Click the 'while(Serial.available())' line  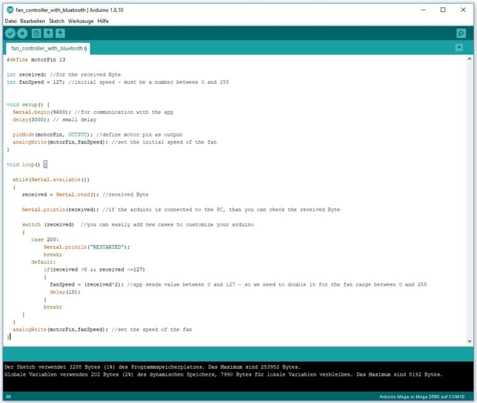(51, 179)
